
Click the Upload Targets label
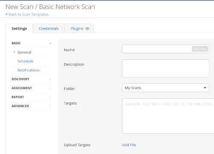77,145
